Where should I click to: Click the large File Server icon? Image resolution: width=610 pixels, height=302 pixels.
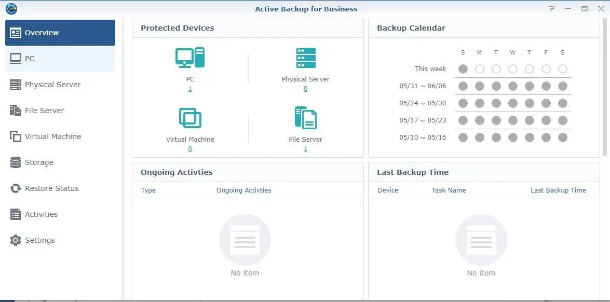[x=306, y=118]
